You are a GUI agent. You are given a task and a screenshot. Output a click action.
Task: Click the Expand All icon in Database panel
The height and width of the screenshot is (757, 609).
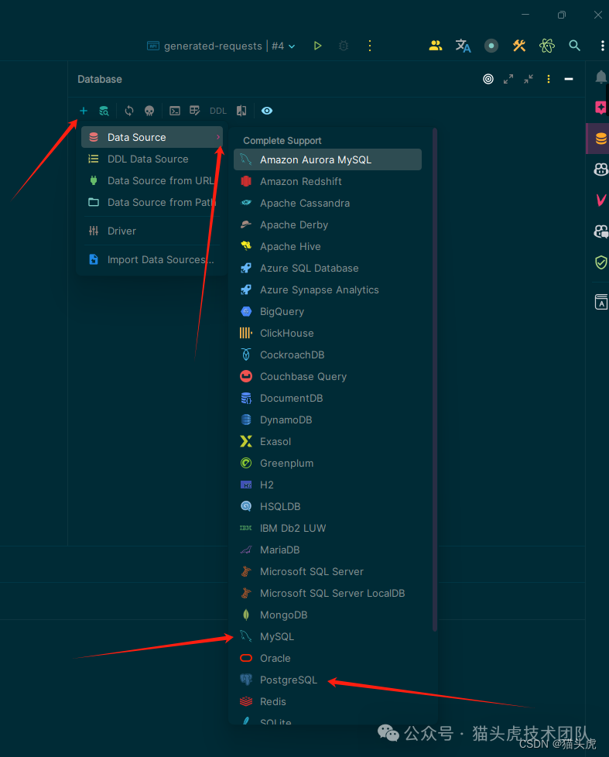point(508,79)
